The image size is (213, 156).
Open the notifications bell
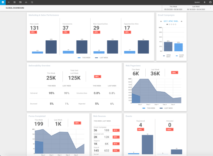pyautogui.click(x=204, y=2)
